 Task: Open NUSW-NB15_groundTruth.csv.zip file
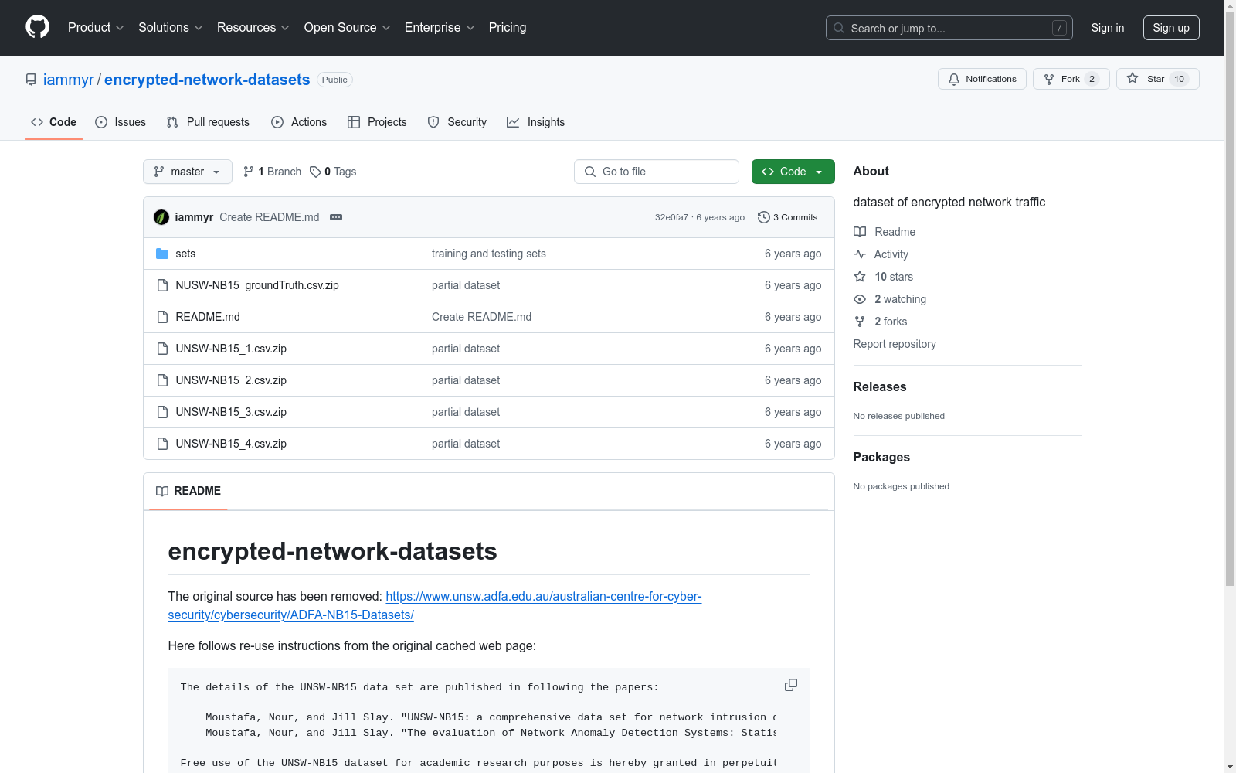257,285
